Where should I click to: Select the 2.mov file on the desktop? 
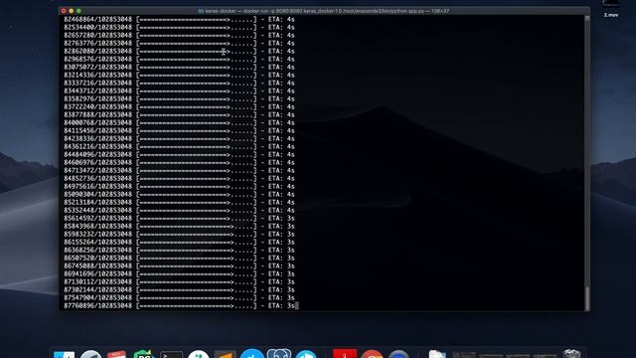(x=611, y=9)
